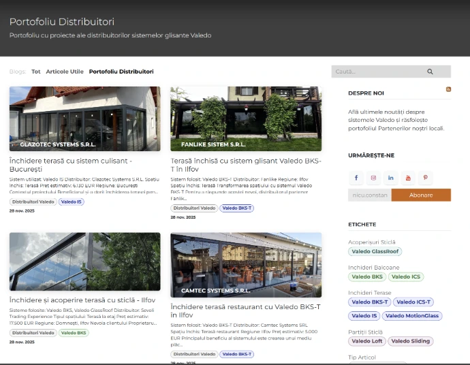This screenshot has width=470, height=365.
Task: Open the Facebook social icon
Action: pos(356,178)
